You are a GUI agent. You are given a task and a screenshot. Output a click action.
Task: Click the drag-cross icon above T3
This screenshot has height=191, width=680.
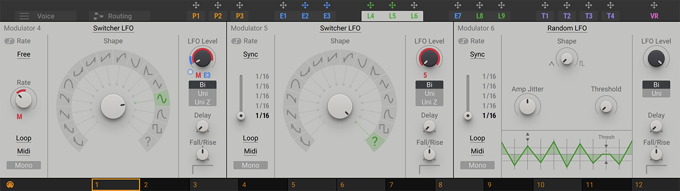pyautogui.click(x=589, y=5)
